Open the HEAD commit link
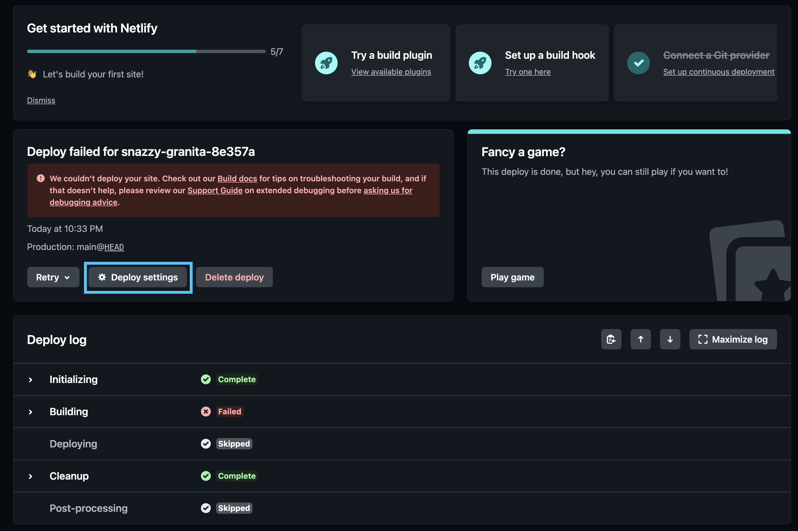The image size is (798, 531). [114, 247]
